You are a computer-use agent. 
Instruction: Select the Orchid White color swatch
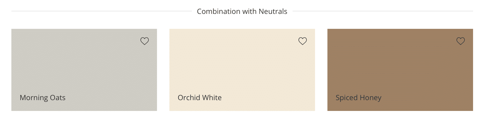(x=242, y=70)
